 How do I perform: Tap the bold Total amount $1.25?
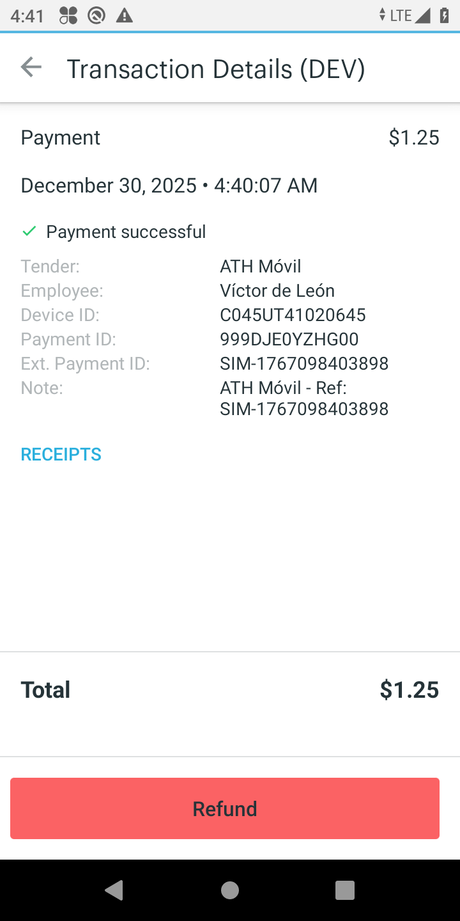tap(409, 689)
